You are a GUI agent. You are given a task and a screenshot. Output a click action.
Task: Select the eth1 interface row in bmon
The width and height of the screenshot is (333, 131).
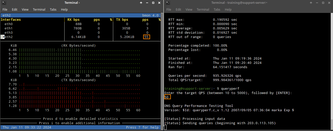tap(8, 28)
